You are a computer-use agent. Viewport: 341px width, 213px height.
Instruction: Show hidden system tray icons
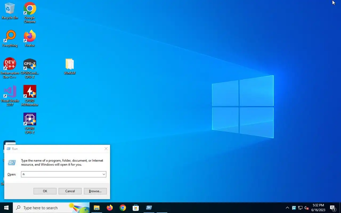(x=287, y=208)
